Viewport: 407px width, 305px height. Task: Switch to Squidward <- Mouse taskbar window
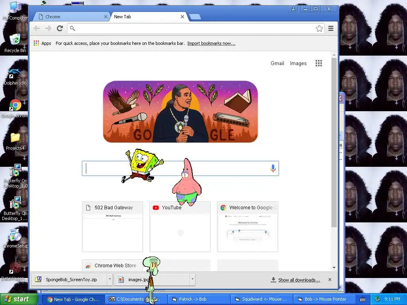coord(262,299)
